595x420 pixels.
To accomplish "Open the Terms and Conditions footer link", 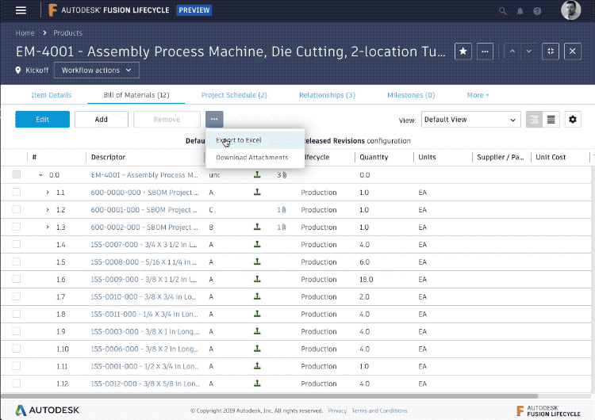I will click(x=379, y=410).
